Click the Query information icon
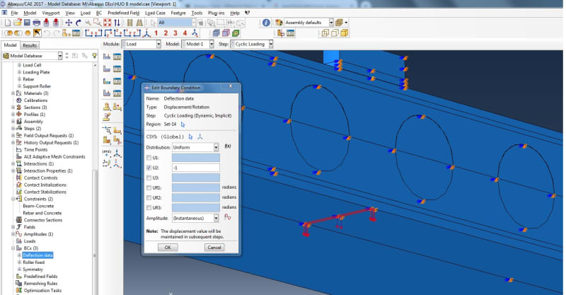Image resolution: width=566 pixels, height=295 pixels. tap(266, 23)
